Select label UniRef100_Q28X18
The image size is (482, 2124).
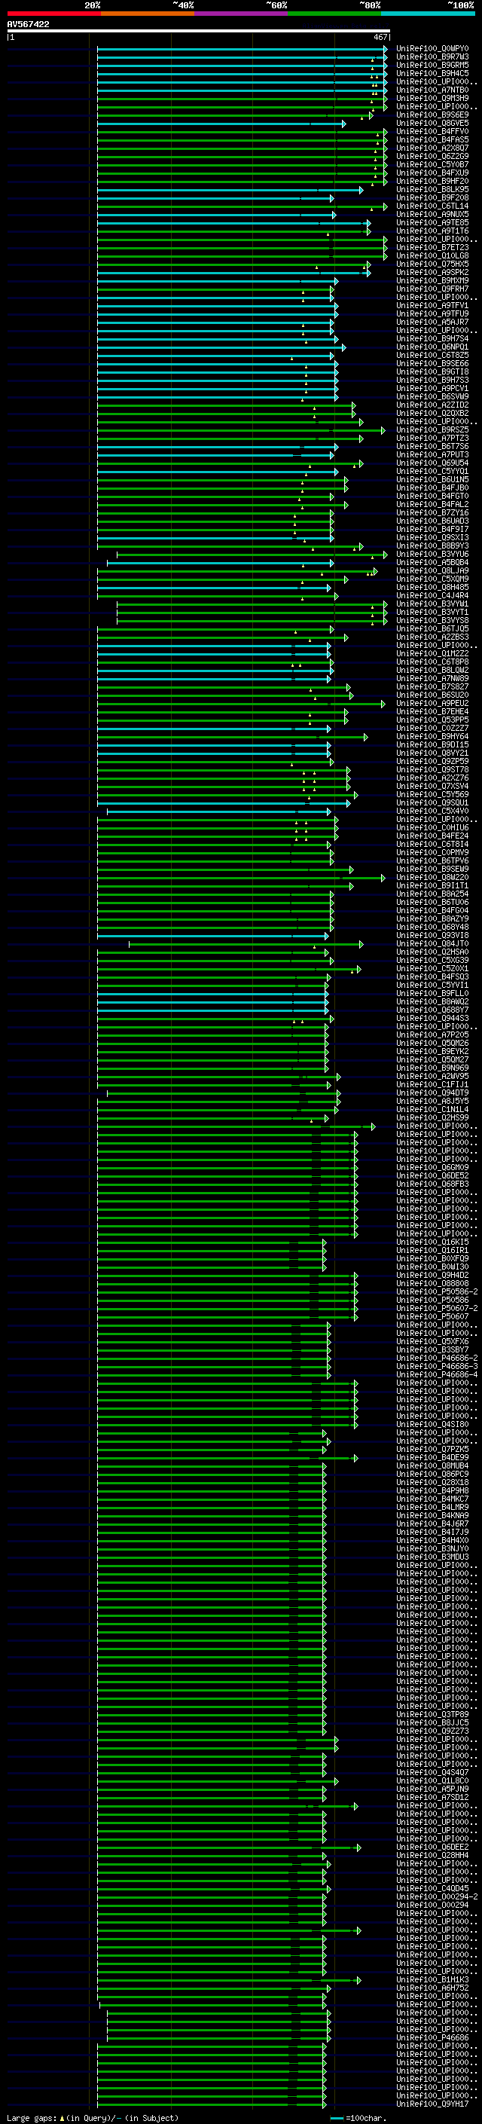[432, 1482]
